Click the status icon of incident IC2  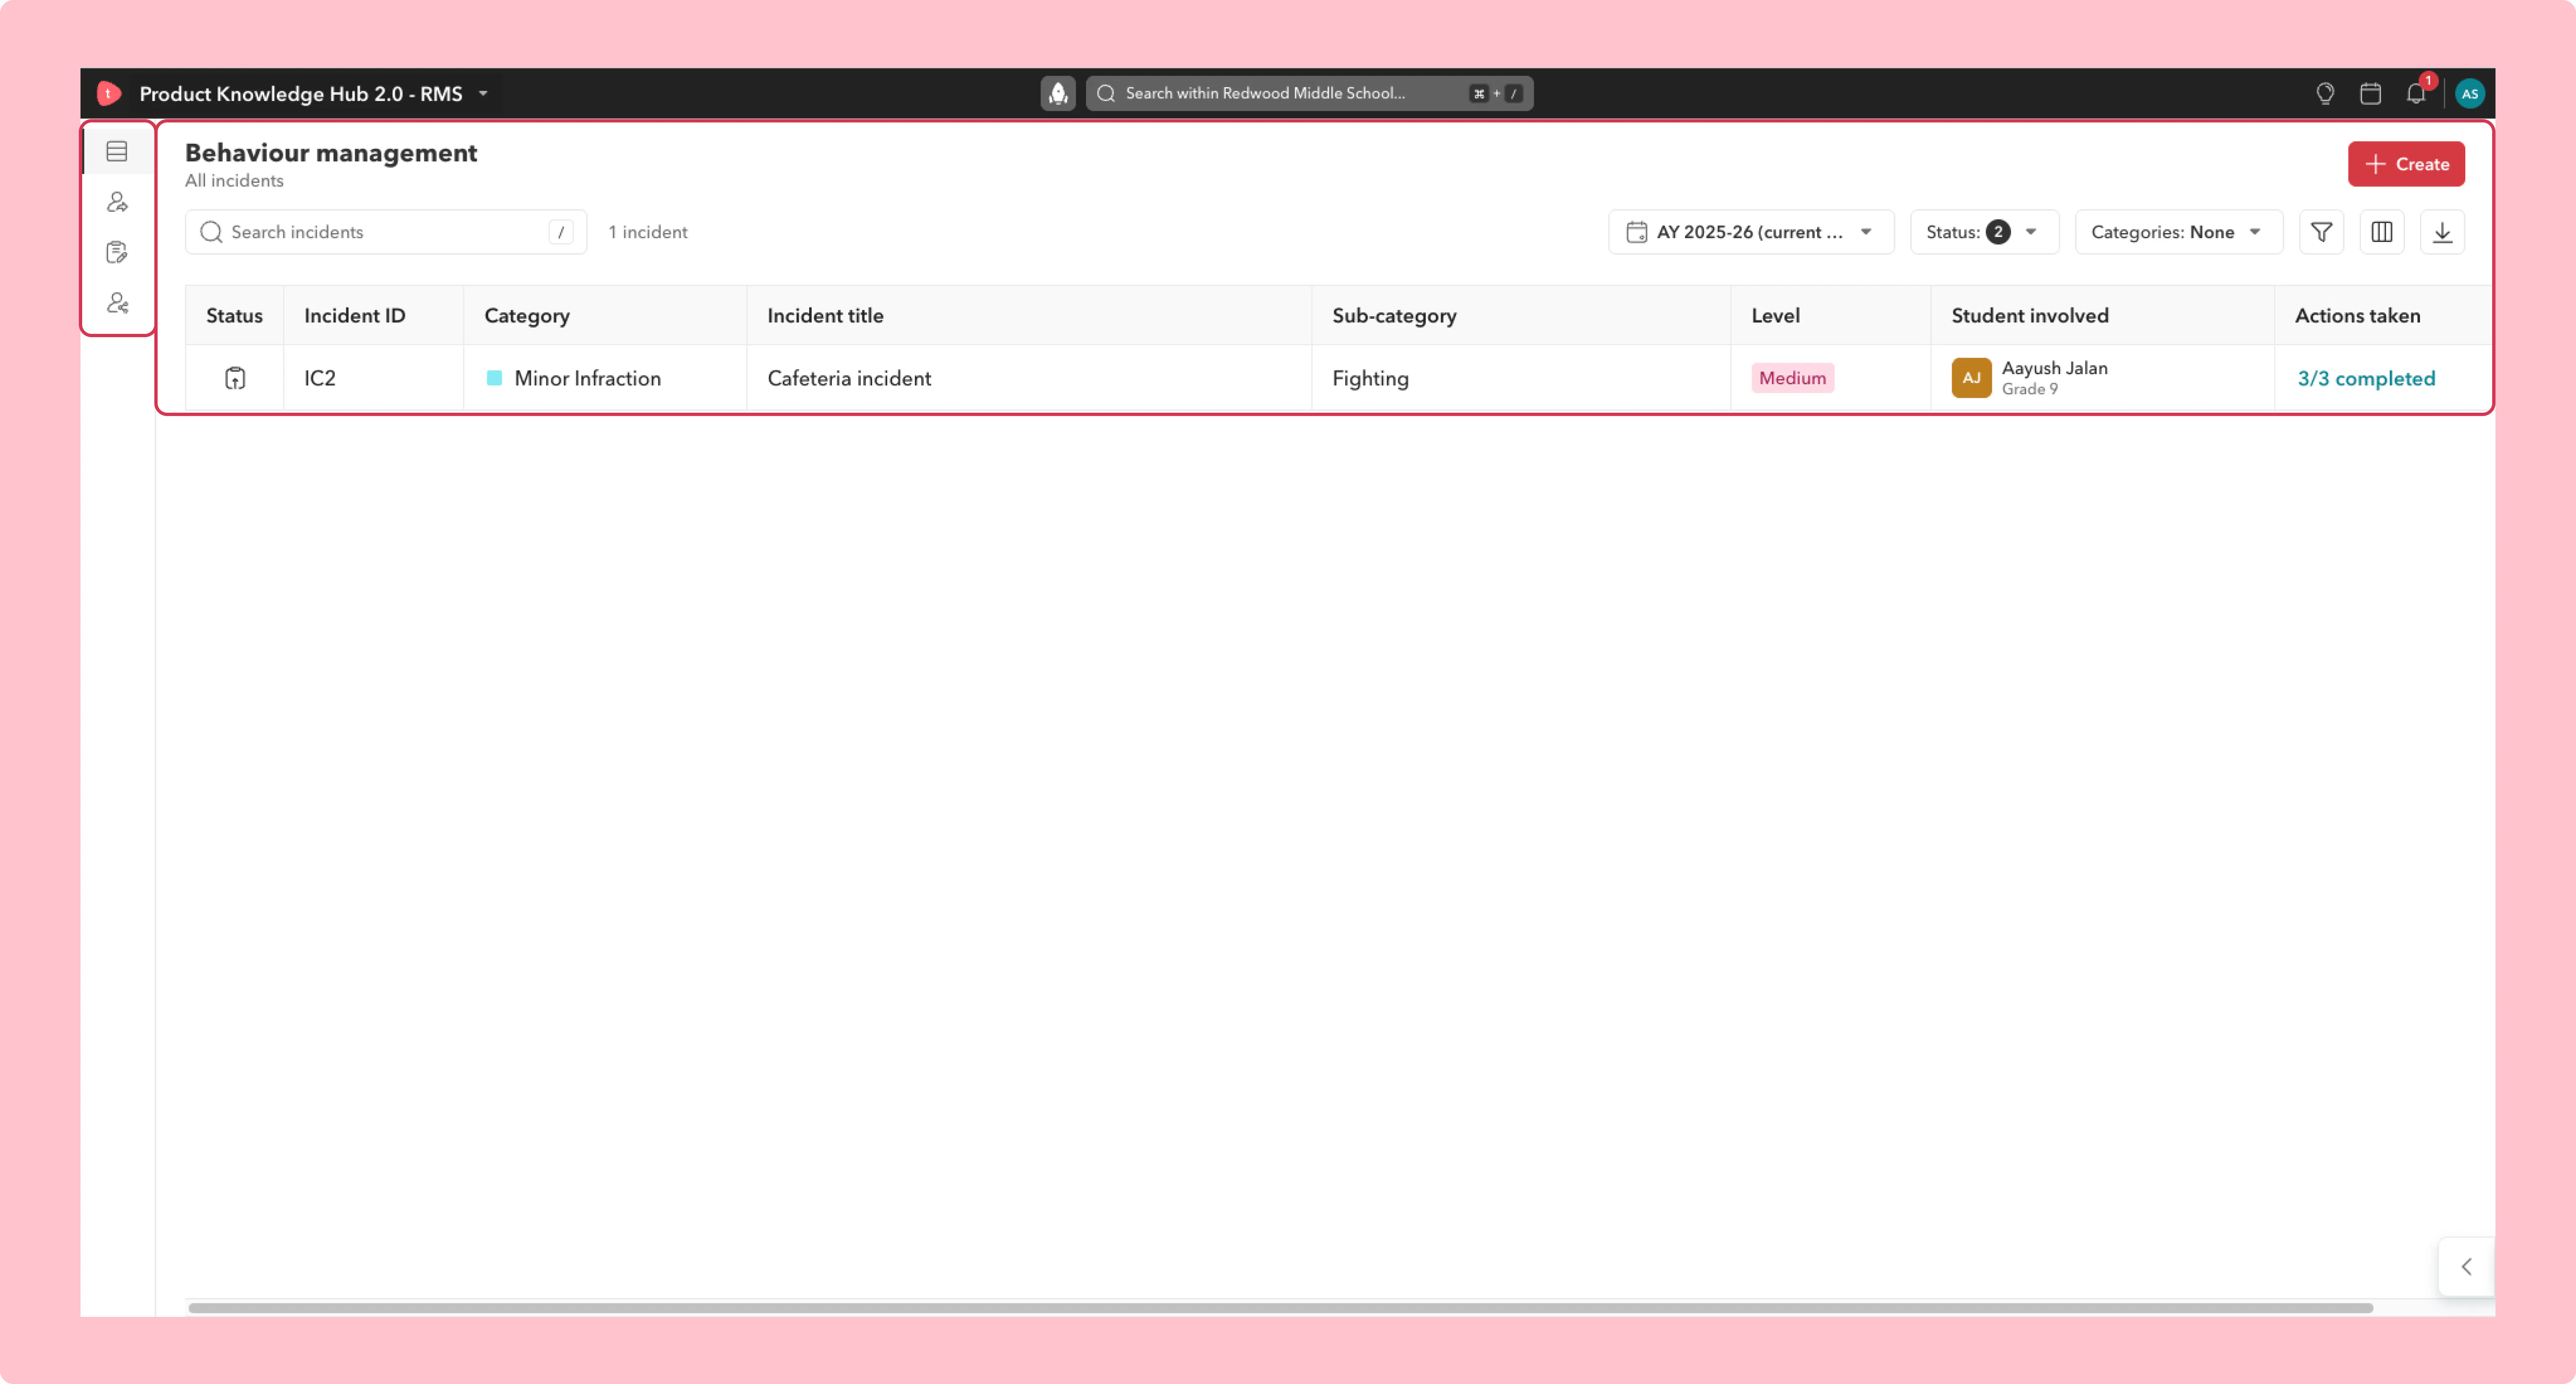(235, 378)
